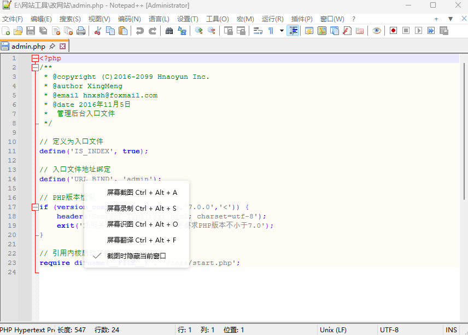Open the 文件(F) menu

tap(13, 19)
